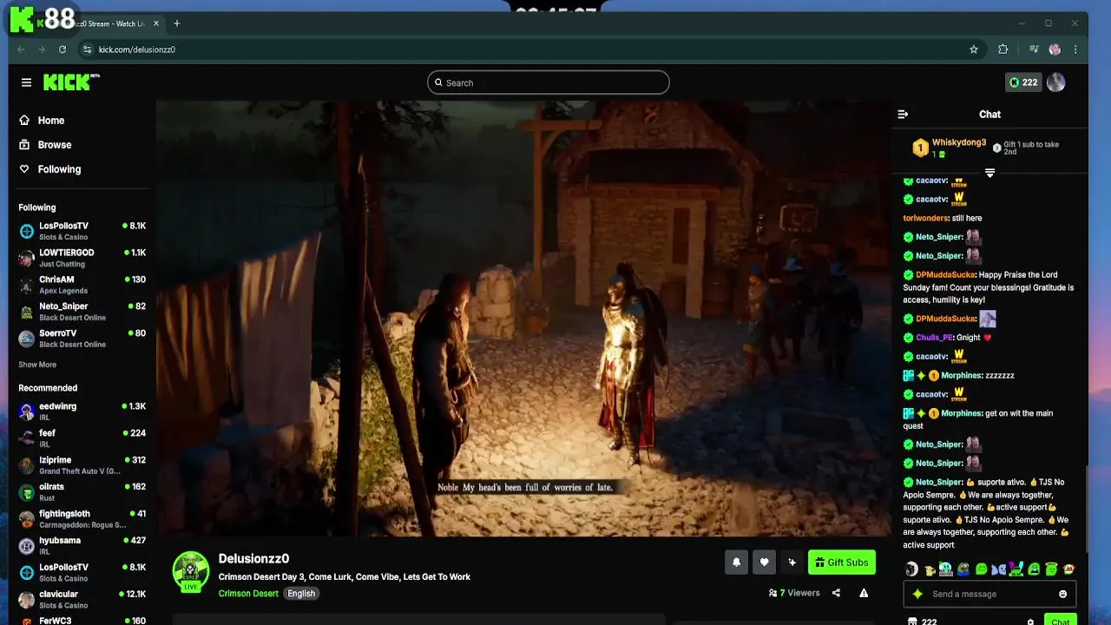Open the user profile avatar menu

tap(1056, 82)
